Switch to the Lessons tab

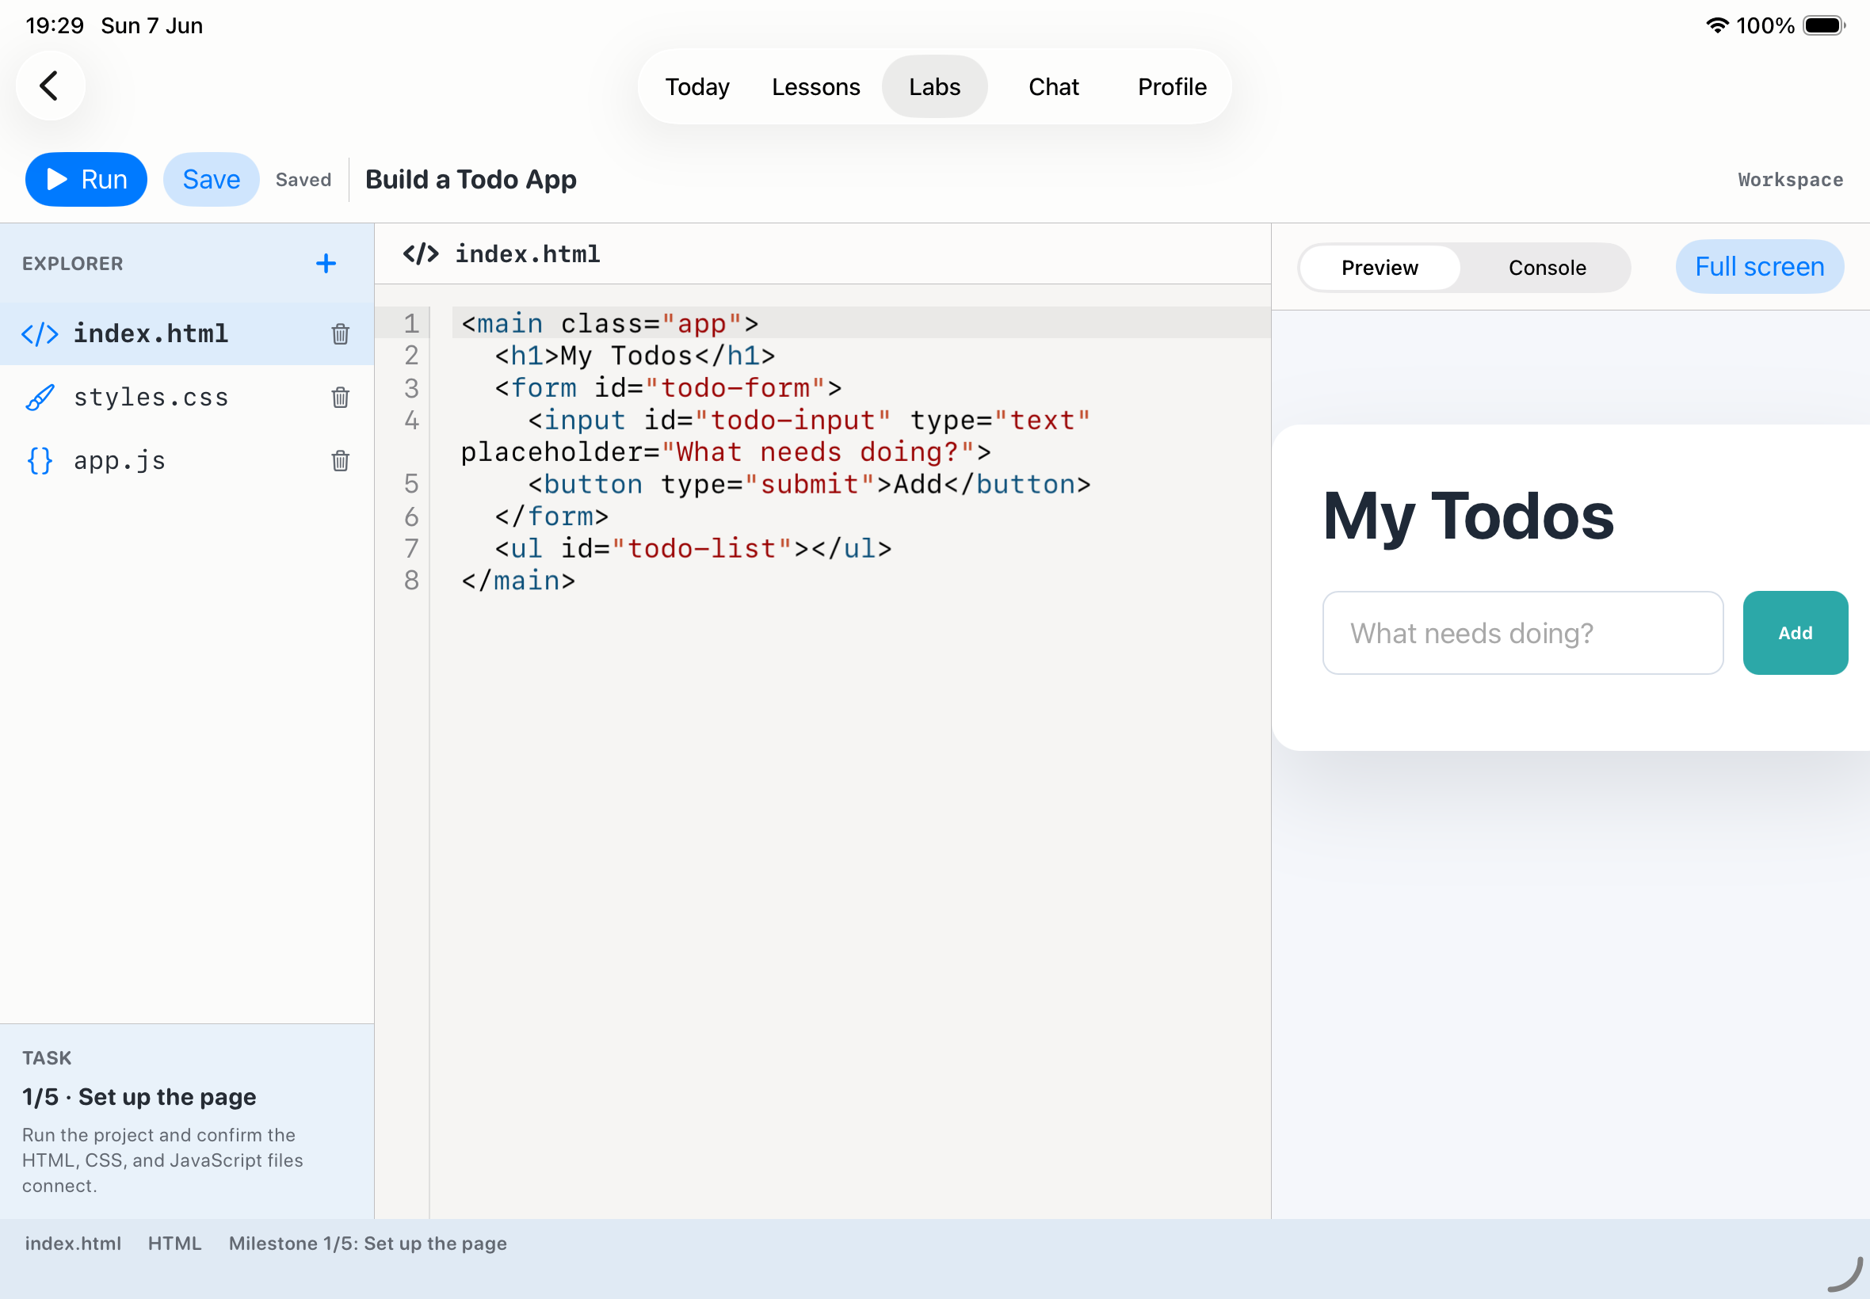815,86
